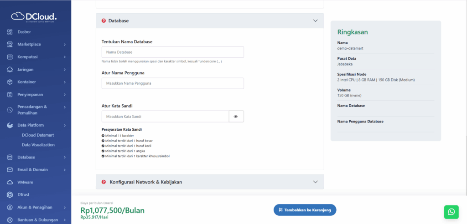467x224 pixels.
Task: Expand the Komputasi submenu arrow
Action: click(65, 57)
